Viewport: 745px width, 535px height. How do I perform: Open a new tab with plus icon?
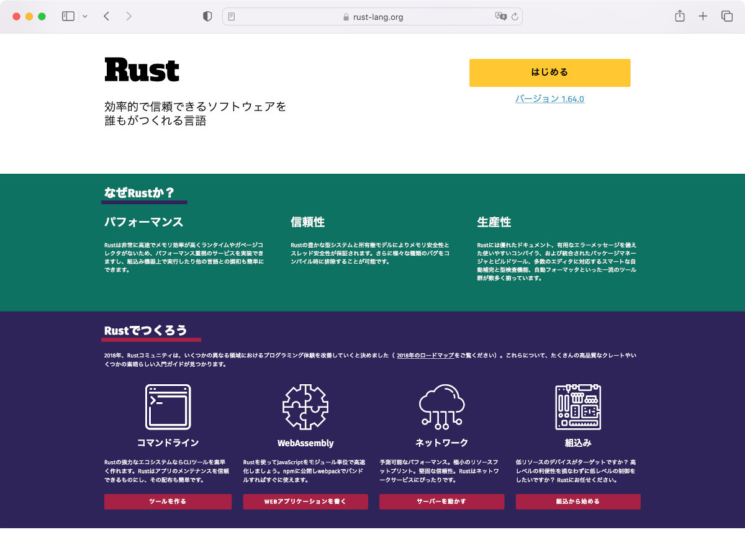click(x=703, y=17)
